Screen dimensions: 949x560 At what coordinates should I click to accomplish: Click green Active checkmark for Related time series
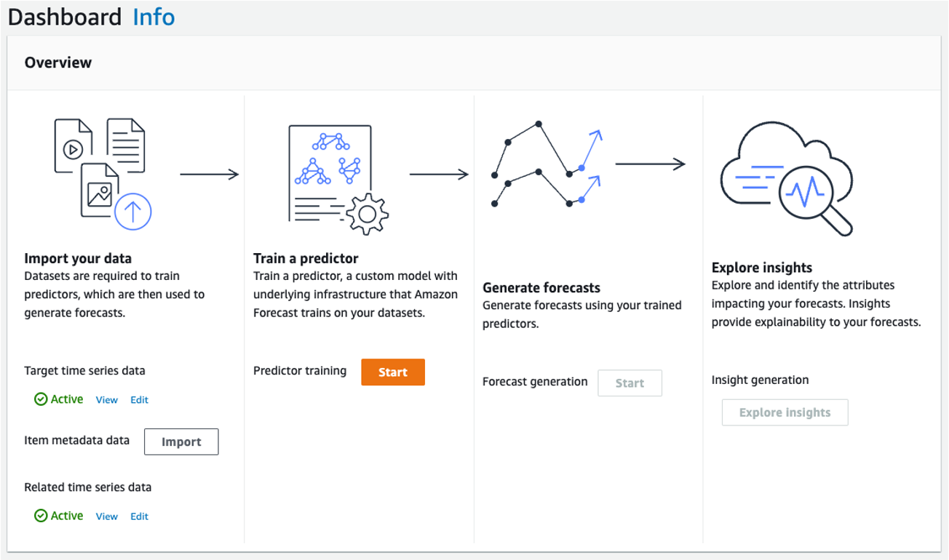pyautogui.click(x=41, y=516)
